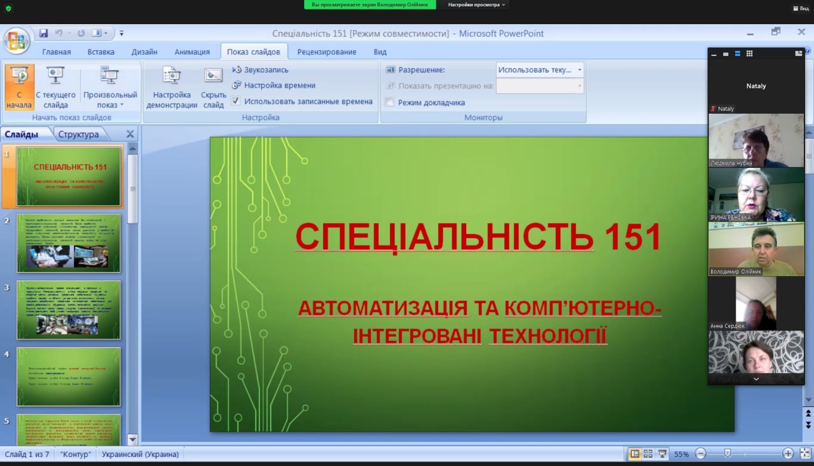
Task: Select slide 3 thumbnail in slides panel
Action: [x=69, y=310]
